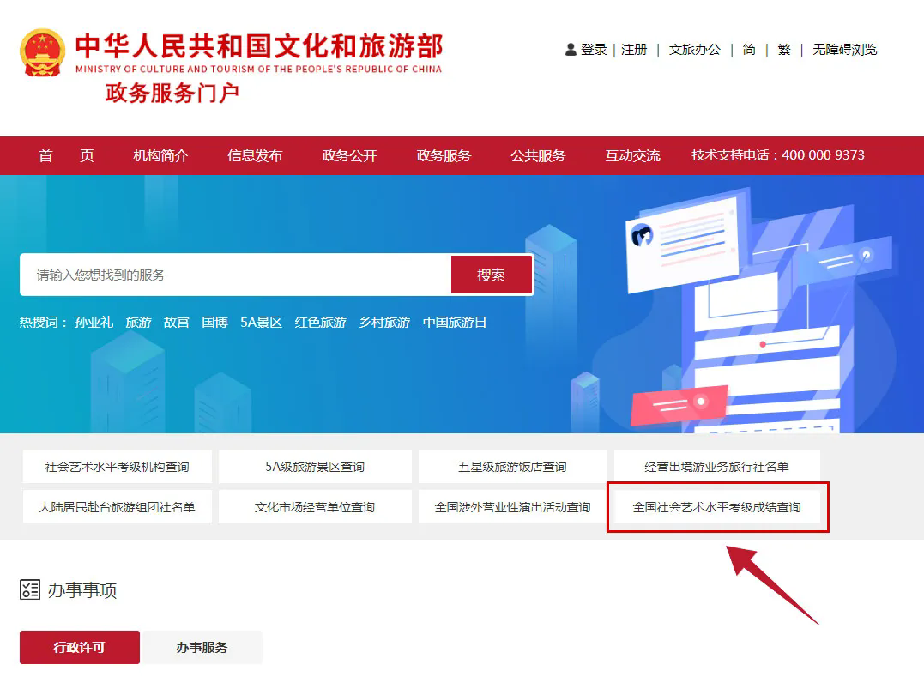This screenshot has width=924, height=677.
Task: Open 五星级旅游饭店查询
Action: pyautogui.click(x=513, y=467)
